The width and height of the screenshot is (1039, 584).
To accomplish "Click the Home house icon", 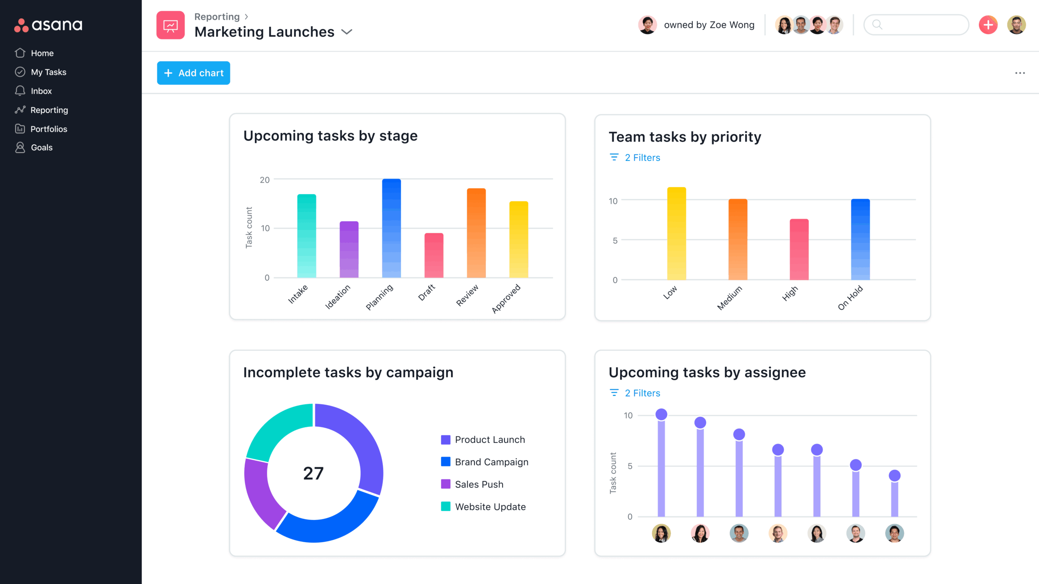I will pyautogui.click(x=20, y=53).
